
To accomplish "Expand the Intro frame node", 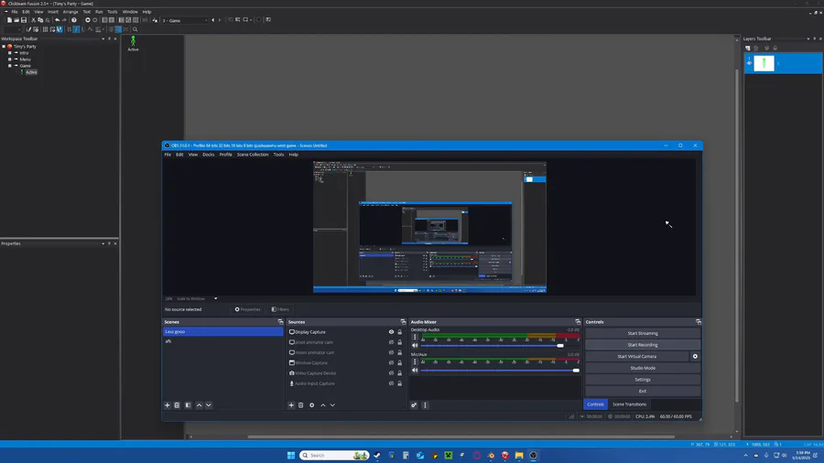I will [9, 53].
